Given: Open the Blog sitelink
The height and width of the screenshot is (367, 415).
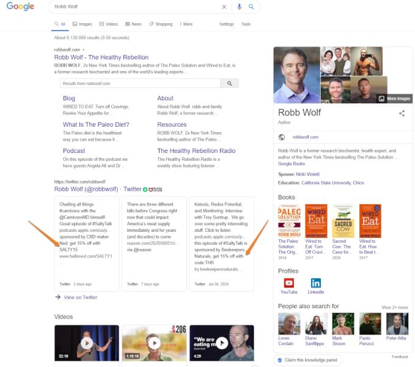Looking at the screenshot, I should click(x=69, y=98).
